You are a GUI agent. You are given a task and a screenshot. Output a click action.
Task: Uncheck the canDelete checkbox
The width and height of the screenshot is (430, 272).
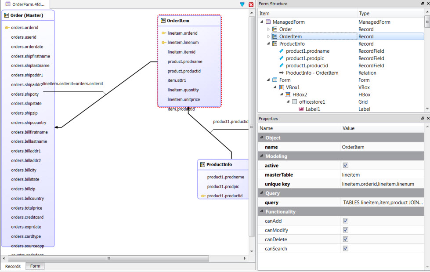346,239
